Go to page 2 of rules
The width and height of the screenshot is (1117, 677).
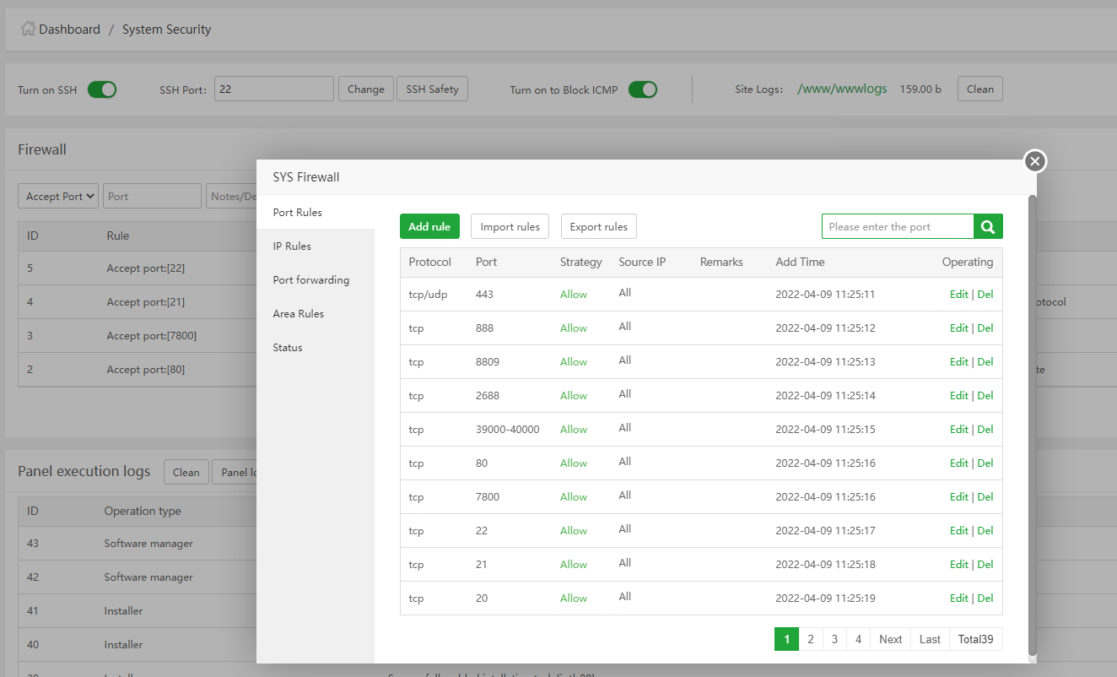point(810,639)
